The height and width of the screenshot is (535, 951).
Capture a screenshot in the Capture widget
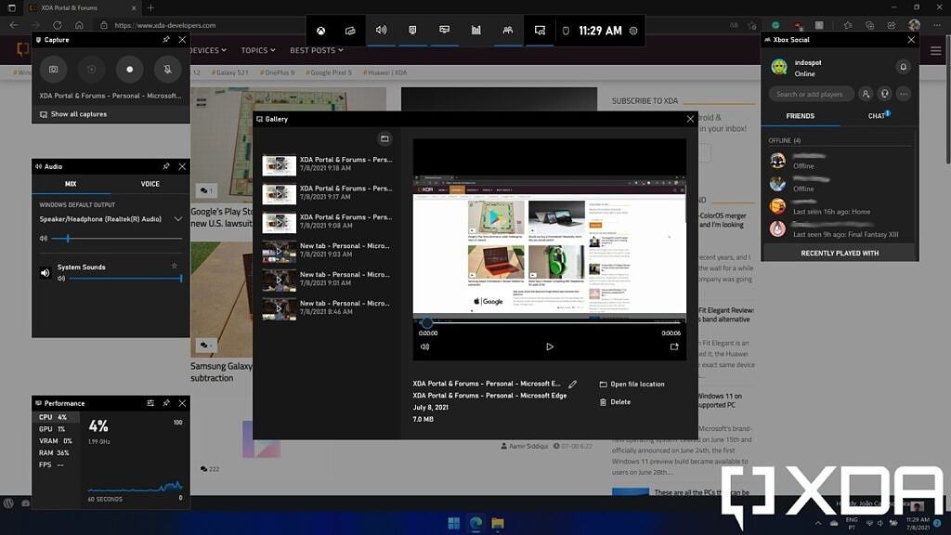tap(53, 69)
